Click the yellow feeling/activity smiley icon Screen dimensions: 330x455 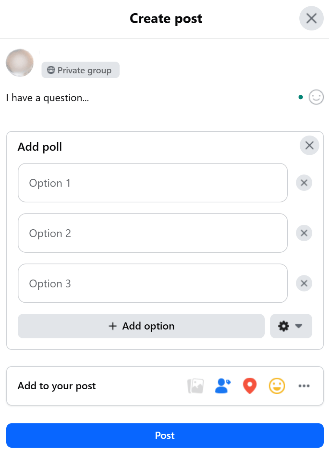click(x=277, y=386)
